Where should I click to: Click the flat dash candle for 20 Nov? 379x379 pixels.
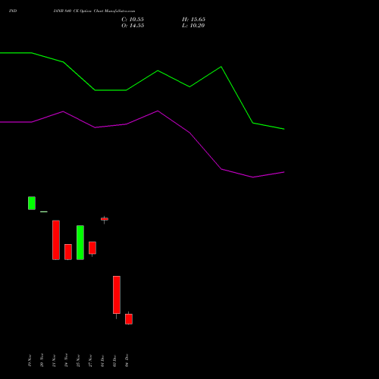44,211
